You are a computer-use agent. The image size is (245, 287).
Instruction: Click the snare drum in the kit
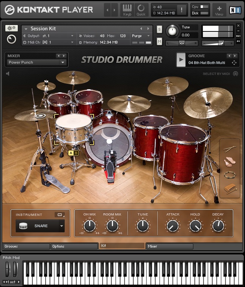point(74,129)
